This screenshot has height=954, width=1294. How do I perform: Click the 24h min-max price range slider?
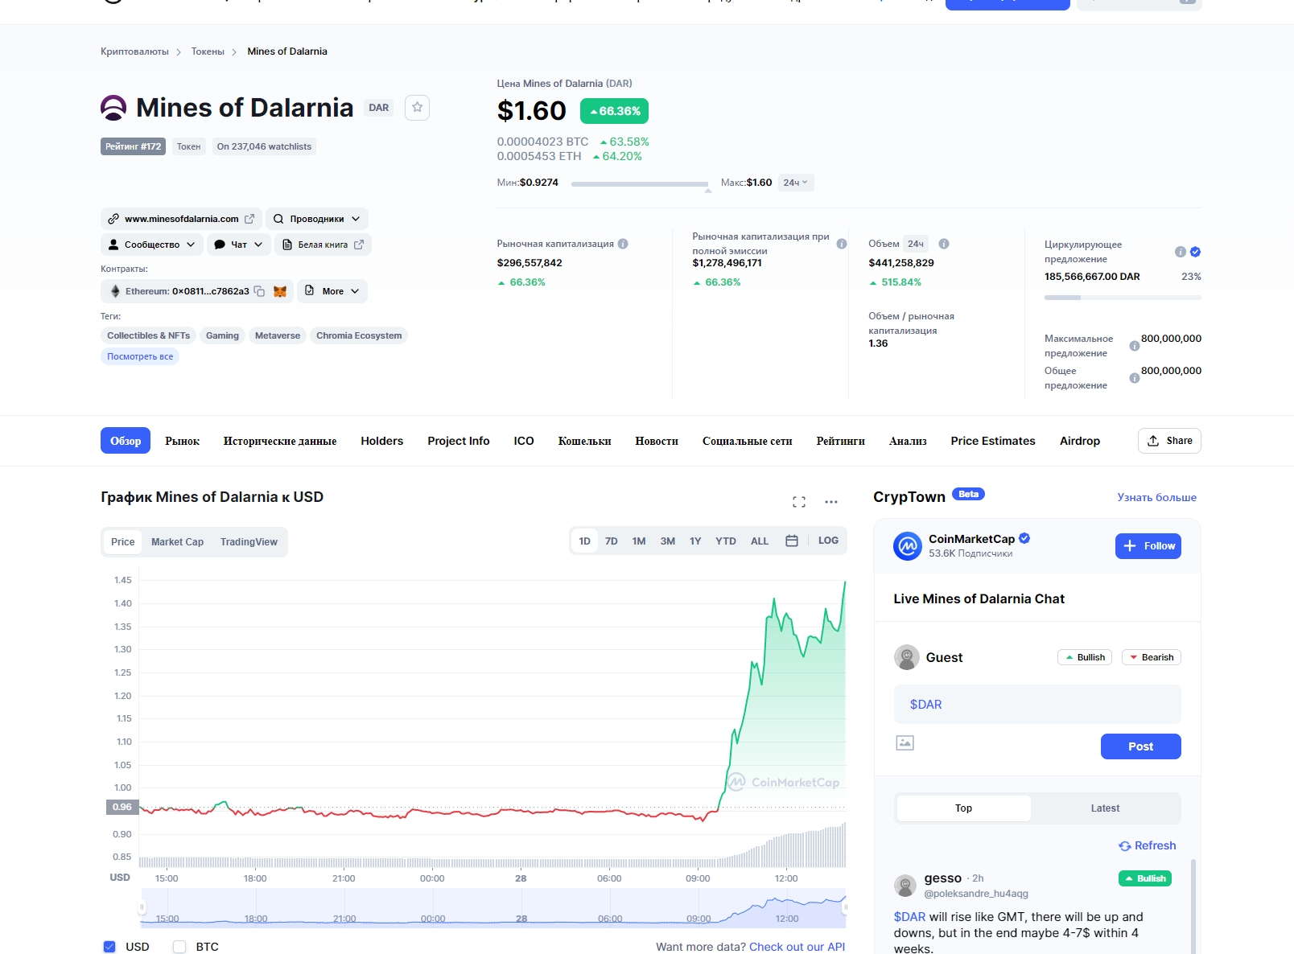640,184
